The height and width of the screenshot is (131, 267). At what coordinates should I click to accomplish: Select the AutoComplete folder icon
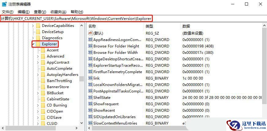[43, 69]
